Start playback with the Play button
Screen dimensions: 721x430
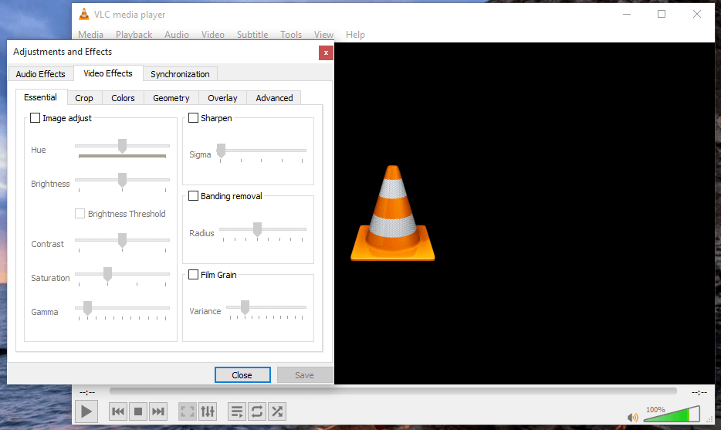pos(86,411)
